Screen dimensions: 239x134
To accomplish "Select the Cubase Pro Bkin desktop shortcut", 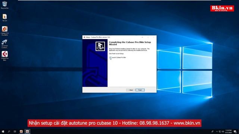I will click(4, 56).
